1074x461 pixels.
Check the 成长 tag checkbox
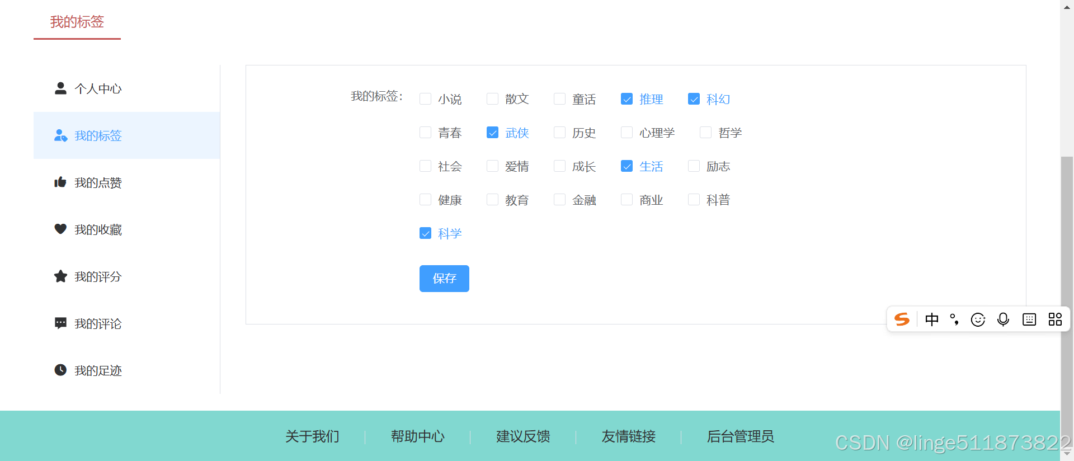[559, 166]
